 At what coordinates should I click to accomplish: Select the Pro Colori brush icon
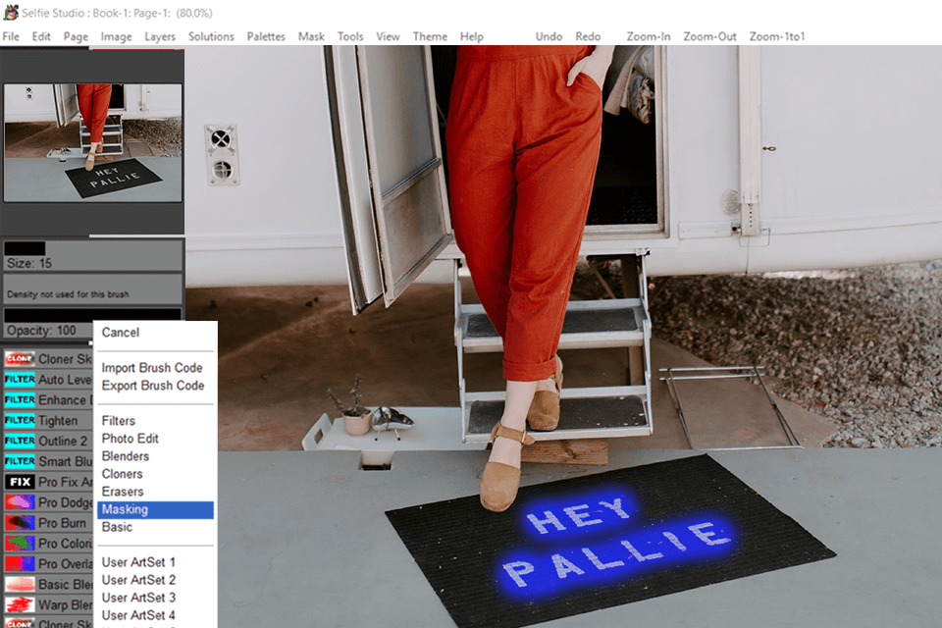tap(20, 543)
